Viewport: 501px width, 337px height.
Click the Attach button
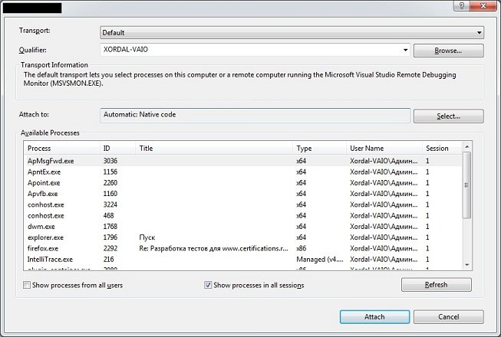374,316
